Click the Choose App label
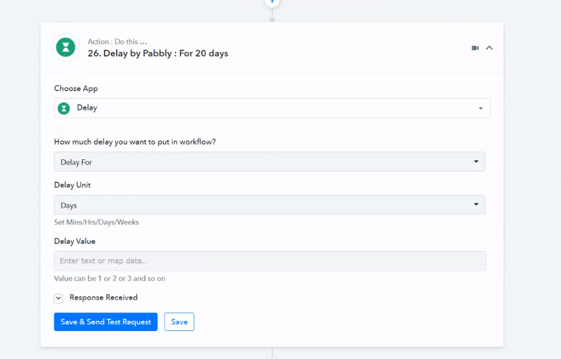561x359 pixels. 76,88
